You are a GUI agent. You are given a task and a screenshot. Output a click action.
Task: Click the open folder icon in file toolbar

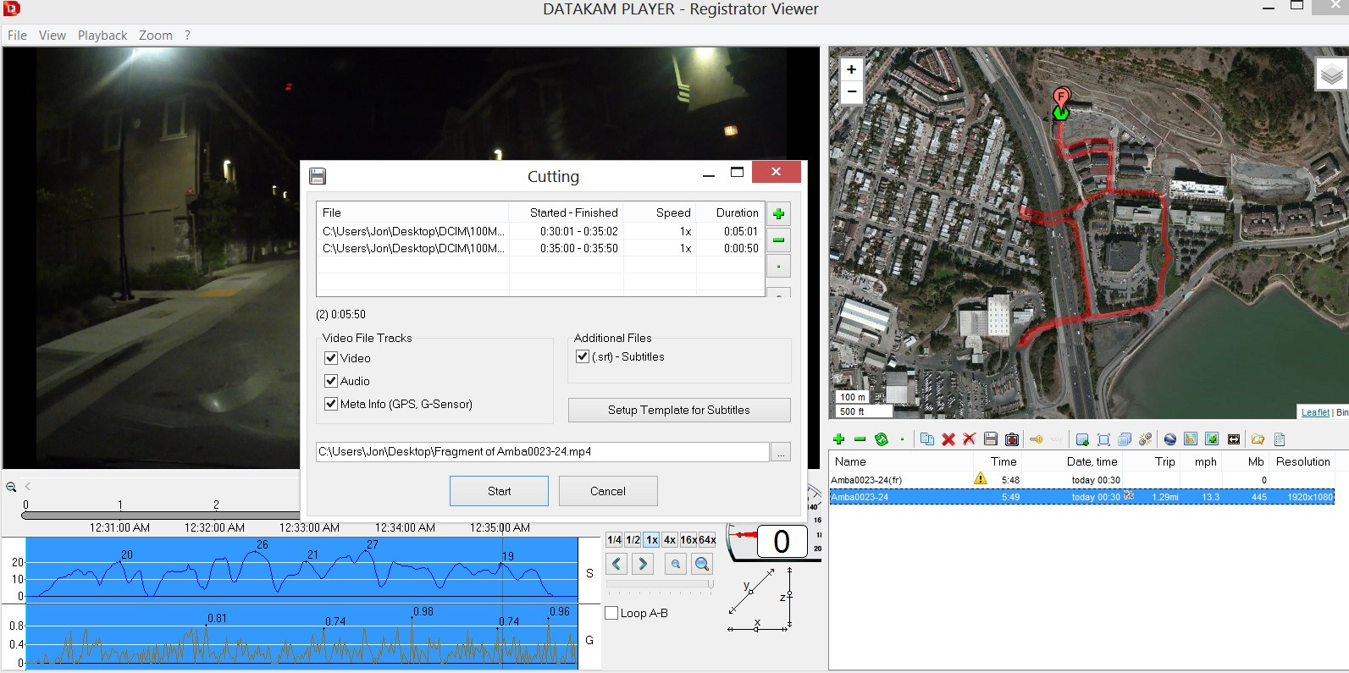point(1258,439)
